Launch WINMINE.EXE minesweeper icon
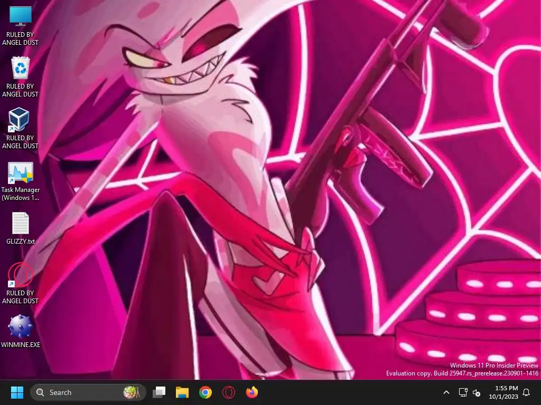Viewport: 541px width, 405px height. (21, 326)
